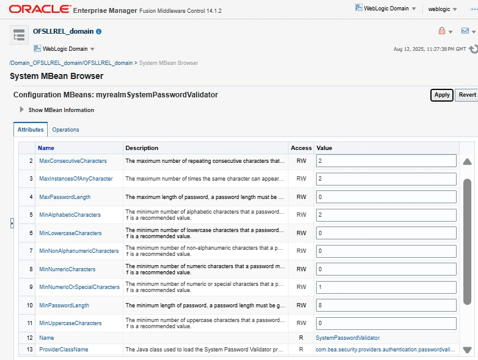The width and height of the screenshot is (478, 360).
Task: Open the top-bar WebLogic Domain menu
Action: click(386, 9)
